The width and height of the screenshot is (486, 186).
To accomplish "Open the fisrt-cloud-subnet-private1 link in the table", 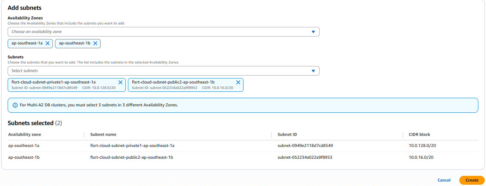I will [132, 145].
